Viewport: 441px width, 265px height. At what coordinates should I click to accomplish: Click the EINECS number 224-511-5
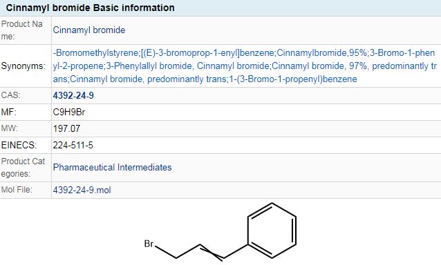tap(73, 146)
